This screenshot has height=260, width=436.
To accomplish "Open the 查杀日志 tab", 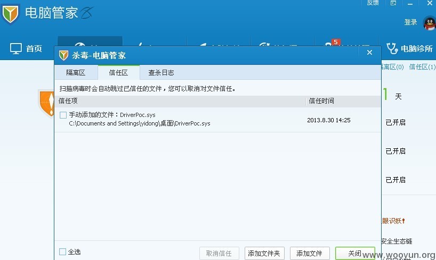I will pos(161,73).
